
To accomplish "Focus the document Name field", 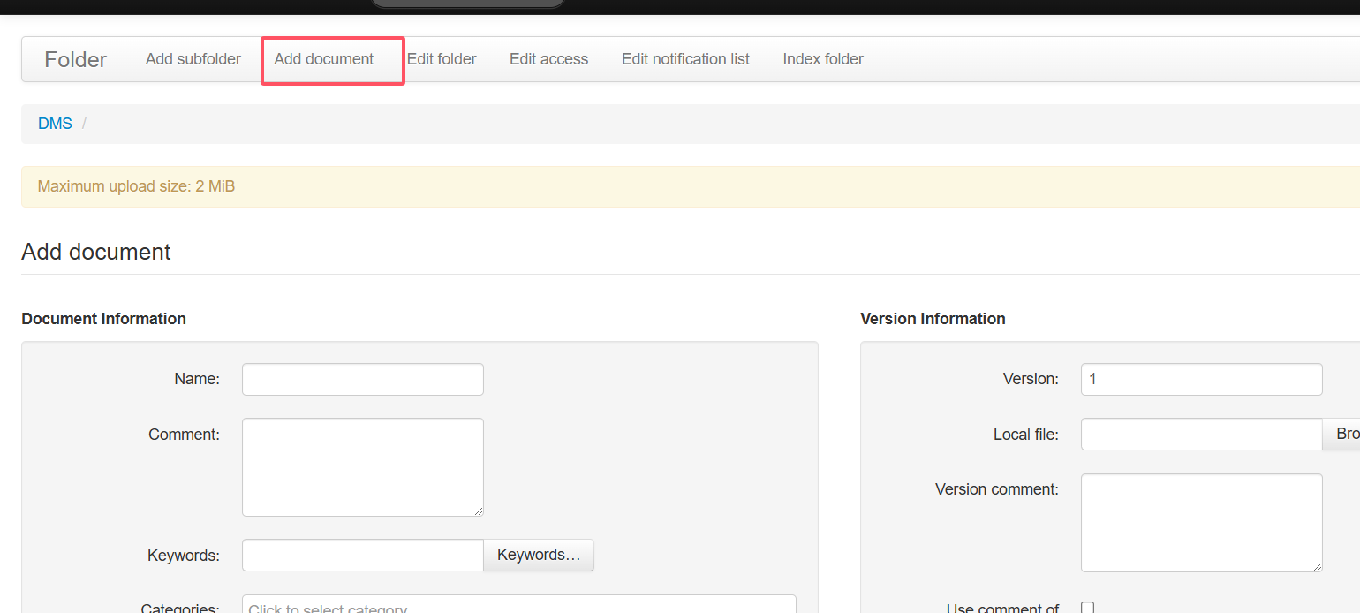I will pyautogui.click(x=362, y=379).
